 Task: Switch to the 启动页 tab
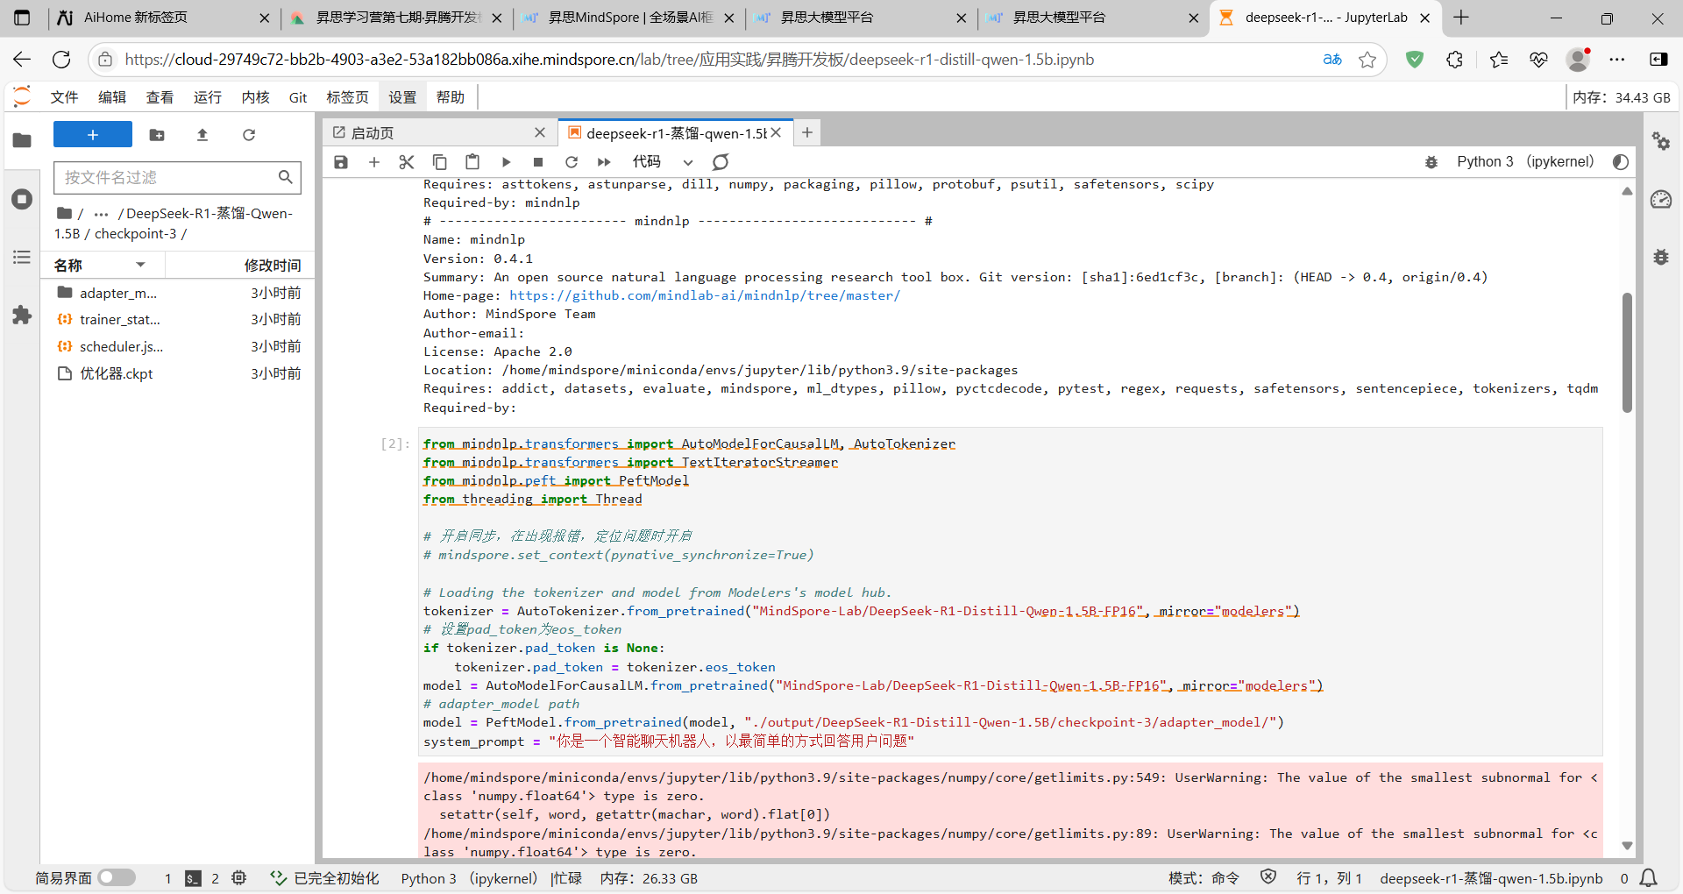(x=373, y=133)
